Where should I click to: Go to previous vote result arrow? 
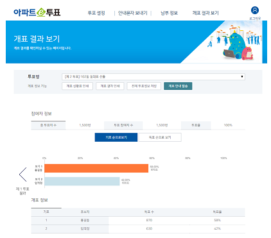(x=22, y=174)
